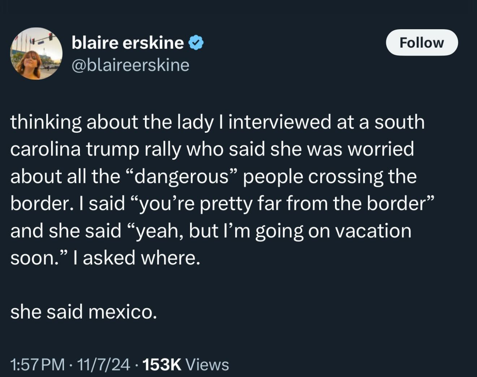Click the 11/7/24 post date
The image size is (477, 377).
[x=105, y=364]
